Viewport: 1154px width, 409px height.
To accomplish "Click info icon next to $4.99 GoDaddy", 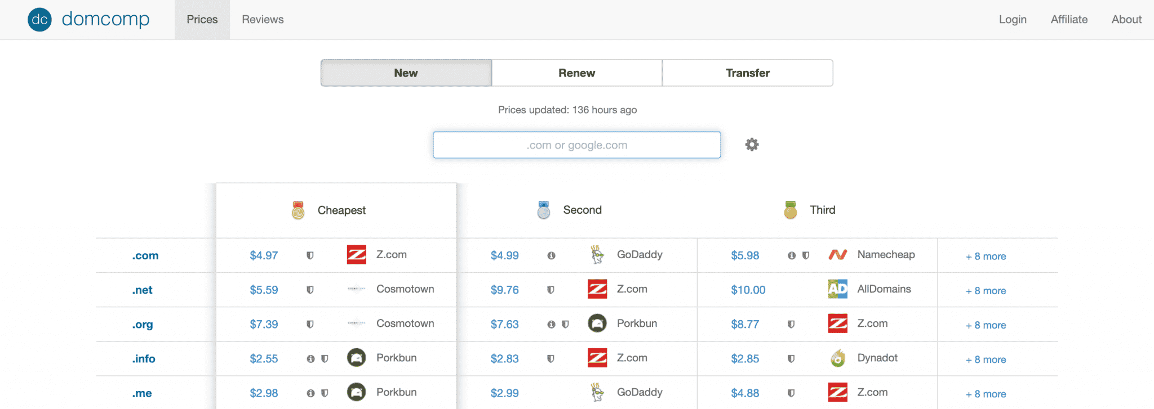I will coord(551,255).
